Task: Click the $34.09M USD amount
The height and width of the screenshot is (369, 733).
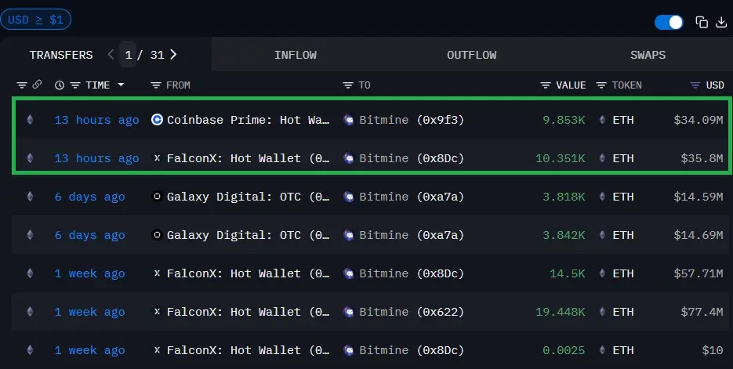Action: point(699,120)
